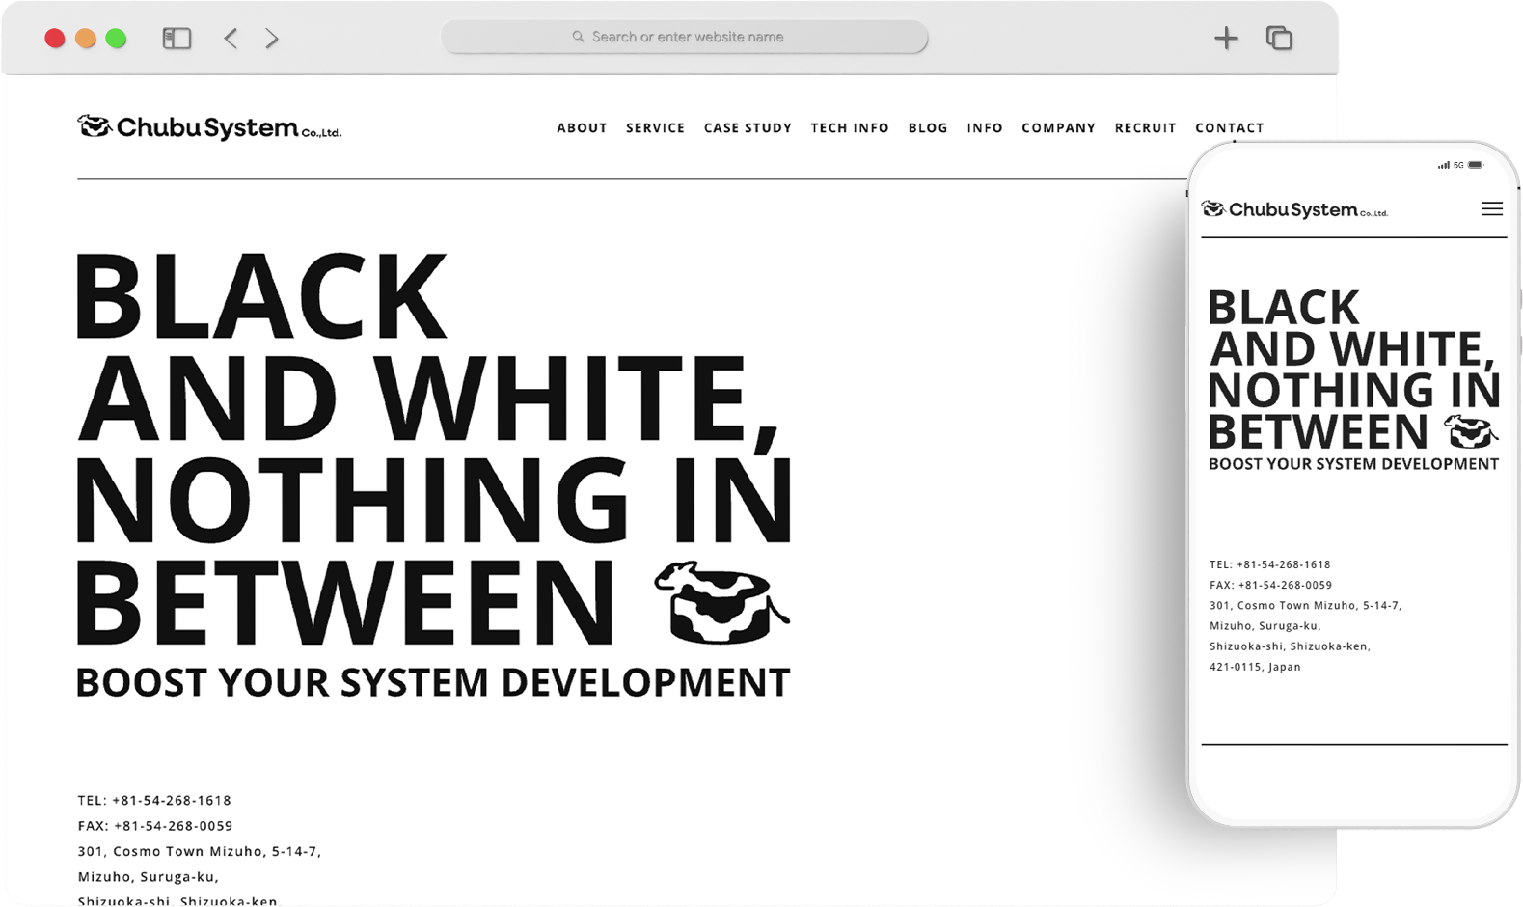Go to TECH INFO page
This screenshot has height=907, width=1523.
click(x=850, y=127)
